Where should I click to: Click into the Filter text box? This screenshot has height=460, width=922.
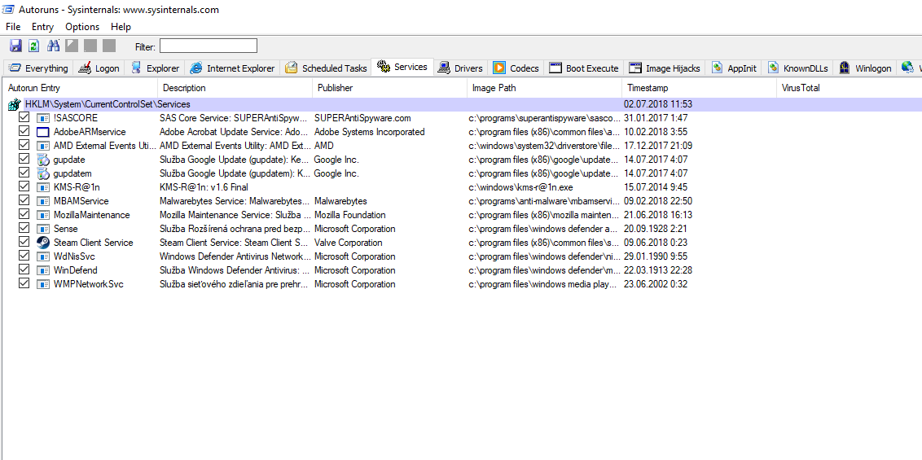click(x=209, y=46)
